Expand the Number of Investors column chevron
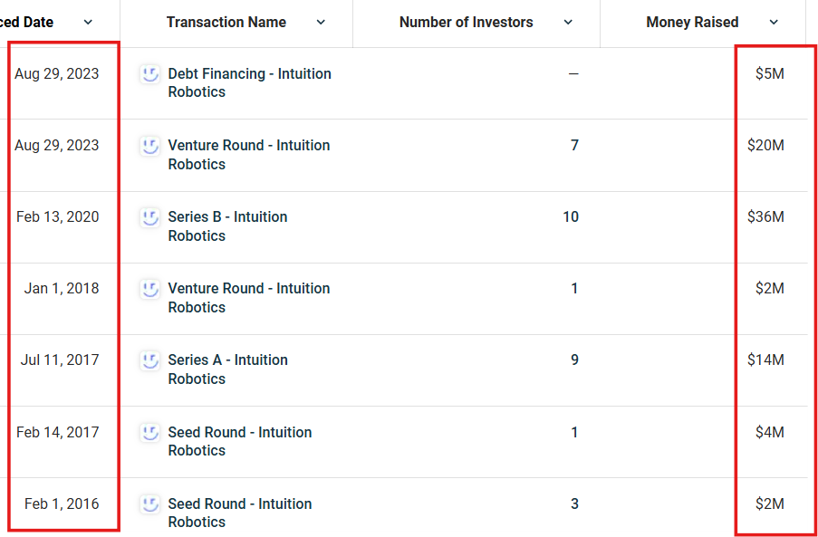The width and height of the screenshot is (818, 537). (568, 23)
